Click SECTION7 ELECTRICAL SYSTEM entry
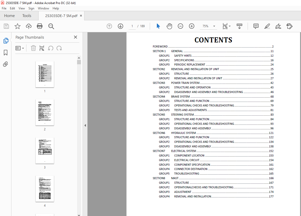Screen dimensions: 301x216 point(213,151)
